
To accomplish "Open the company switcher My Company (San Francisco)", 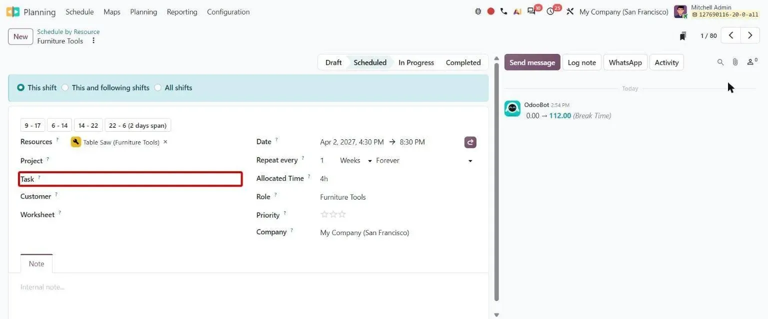I will tap(623, 11).
